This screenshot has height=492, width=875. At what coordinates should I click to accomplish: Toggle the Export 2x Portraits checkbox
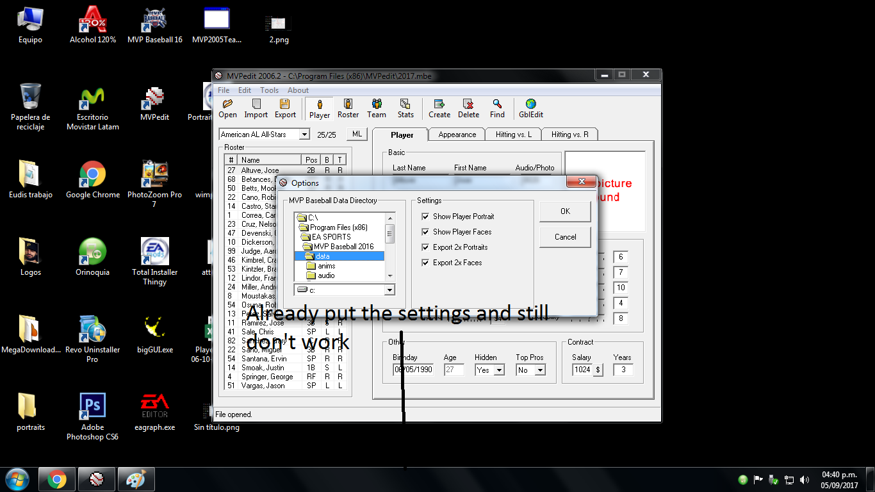point(425,247)
